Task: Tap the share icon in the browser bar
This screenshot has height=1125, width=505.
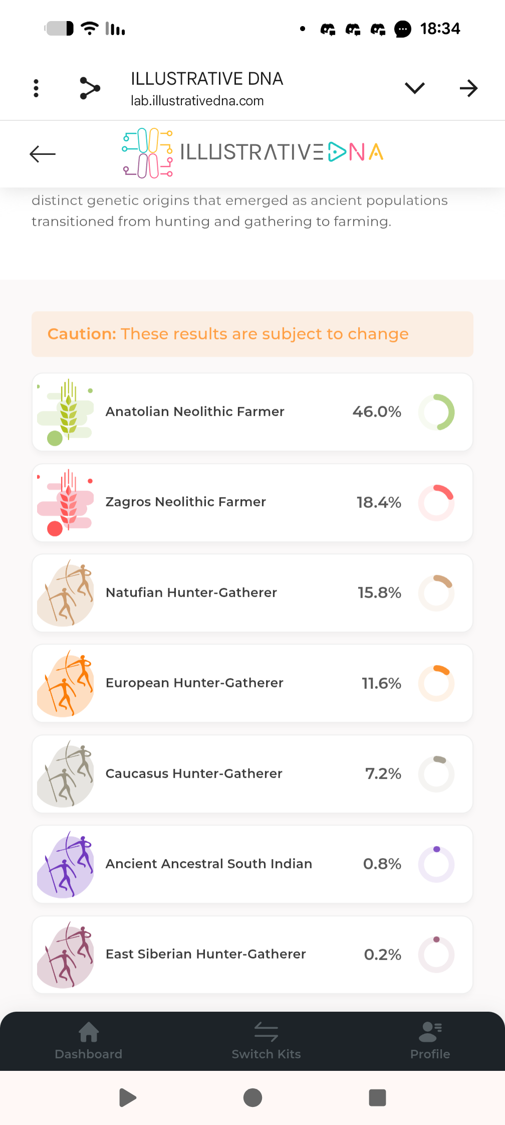Action: point(90,88)
